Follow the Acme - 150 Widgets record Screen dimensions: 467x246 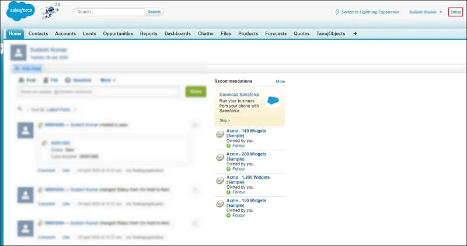pos(238,215)
